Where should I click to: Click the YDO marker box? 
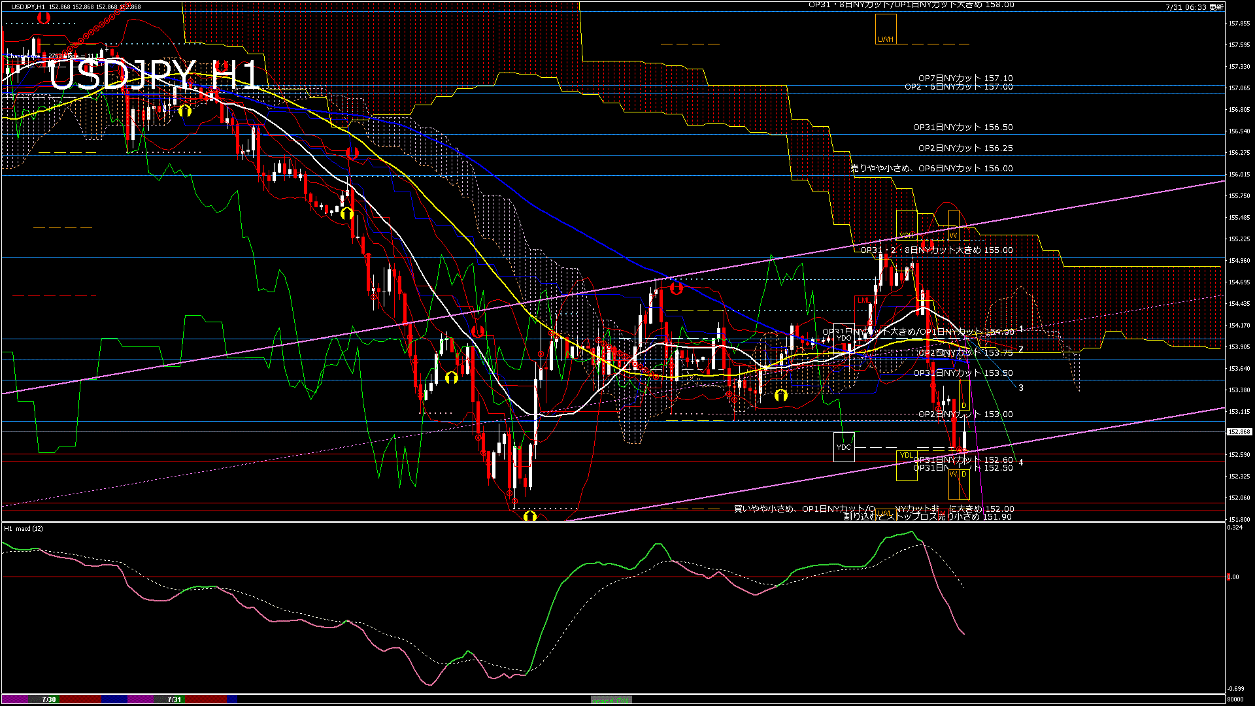tap(844, 338)
